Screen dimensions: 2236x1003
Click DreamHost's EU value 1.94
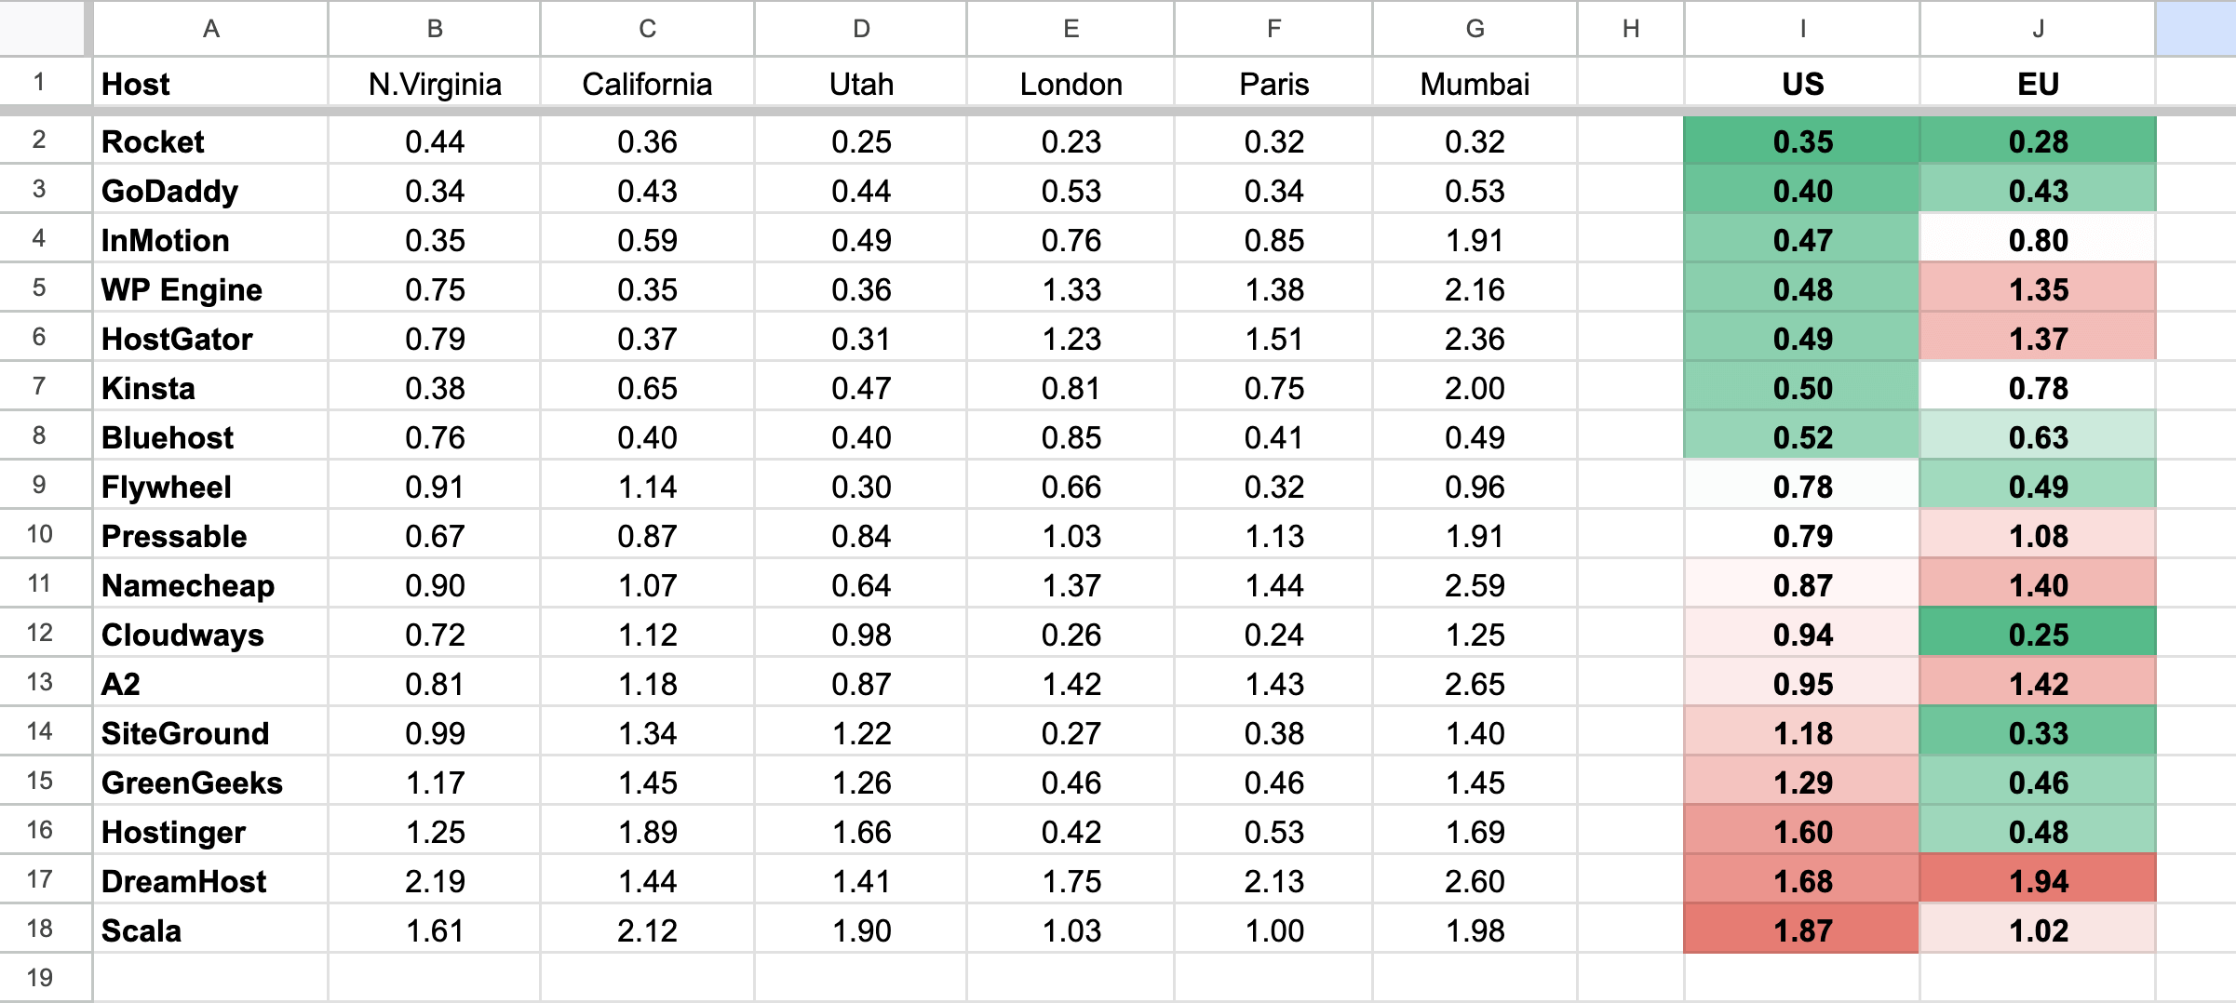2037,880
